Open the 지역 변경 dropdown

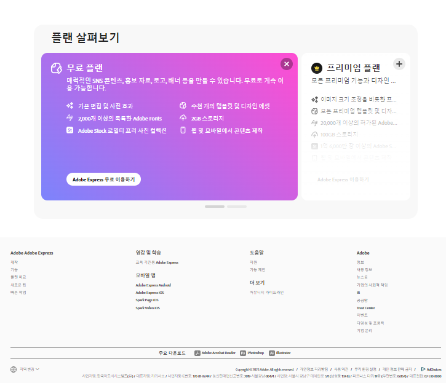pyautogui.click(x=30, y=369)
